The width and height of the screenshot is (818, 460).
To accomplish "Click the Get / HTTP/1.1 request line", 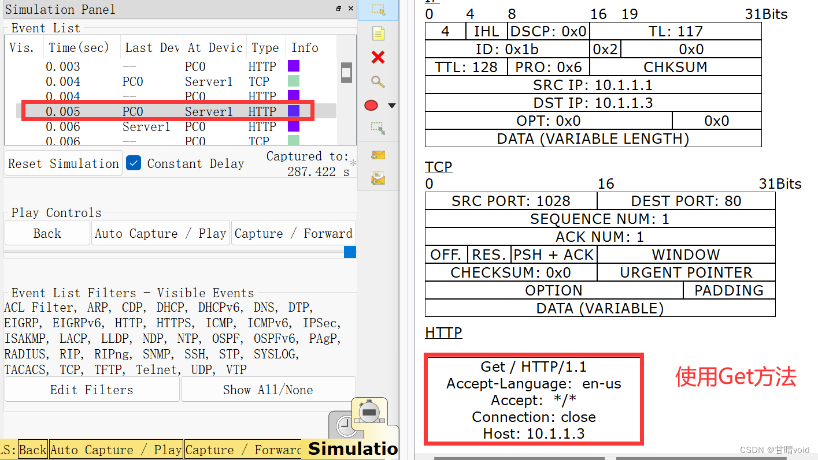I will pos(534,366).
